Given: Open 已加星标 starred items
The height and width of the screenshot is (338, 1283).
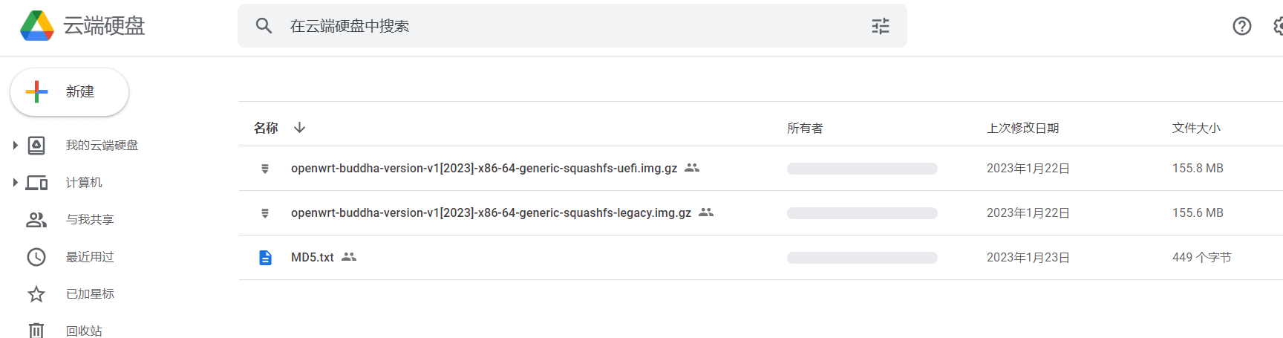Looking at the screenshot, I should [90, 294].
